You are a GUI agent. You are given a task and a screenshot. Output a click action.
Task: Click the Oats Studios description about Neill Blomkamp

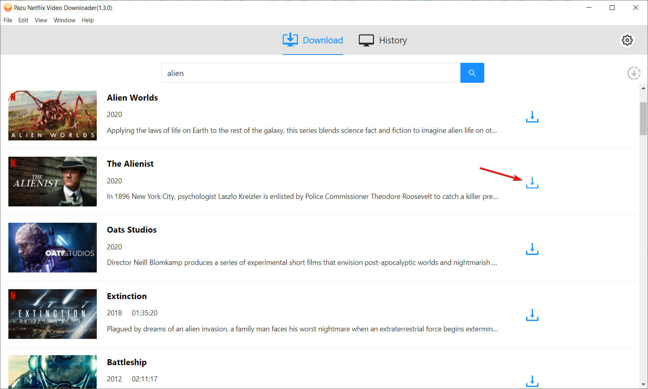[x=302, y=263]
